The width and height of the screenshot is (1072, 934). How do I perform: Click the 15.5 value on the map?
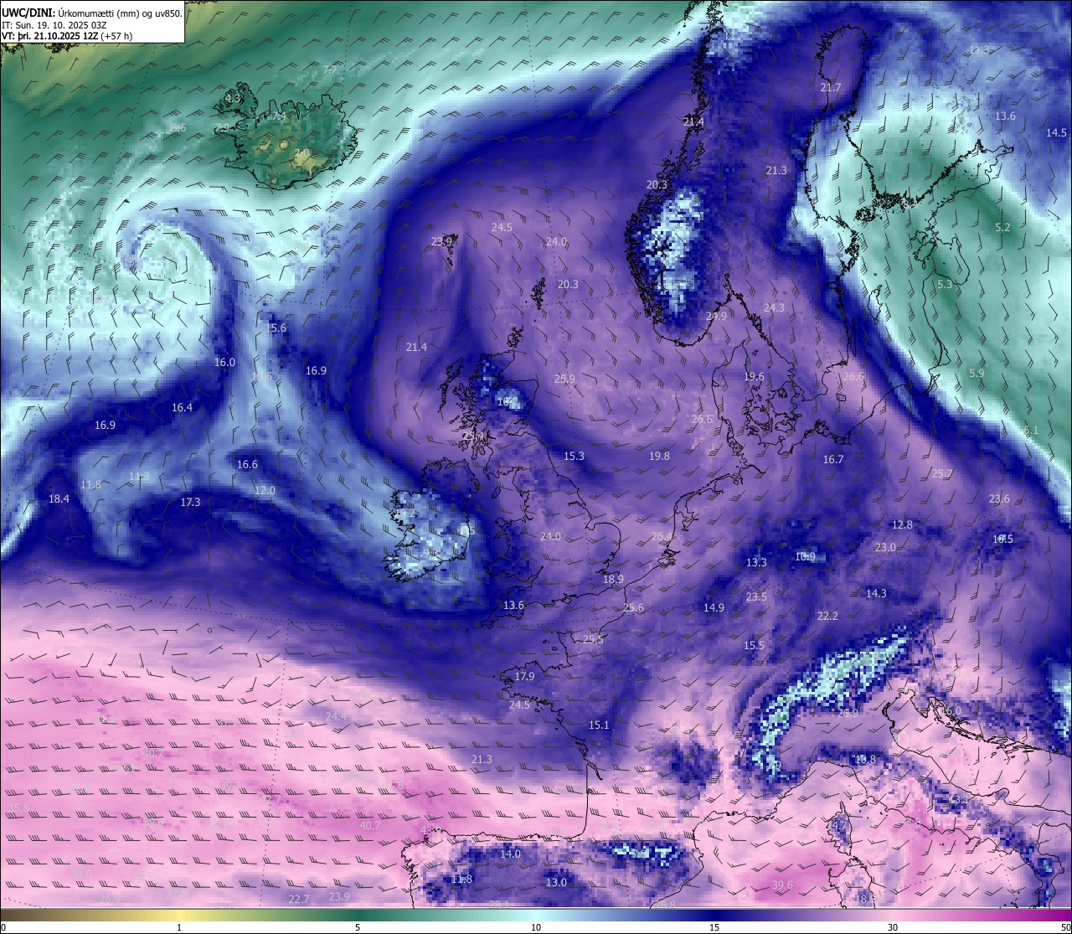(754, 645)
